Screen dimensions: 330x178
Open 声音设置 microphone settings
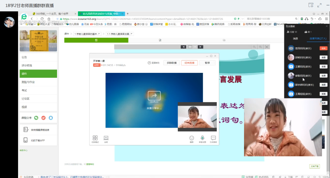click(x=203, y=139)
